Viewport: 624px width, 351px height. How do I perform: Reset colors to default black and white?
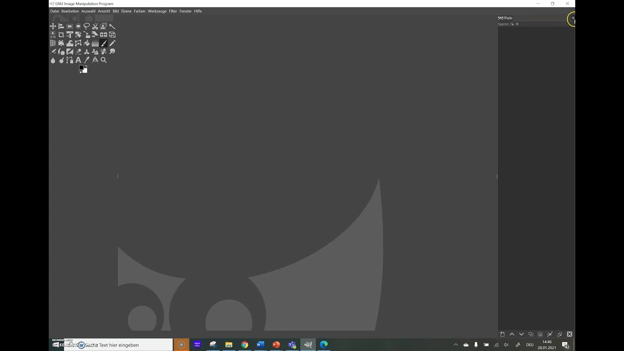pyautogui.click(x=80, y=72)
